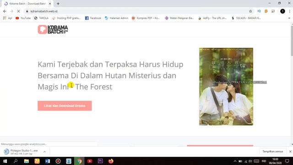Click the browser forward arrow
The height and width of the screenshot is (165, 293).
point(11,11)
